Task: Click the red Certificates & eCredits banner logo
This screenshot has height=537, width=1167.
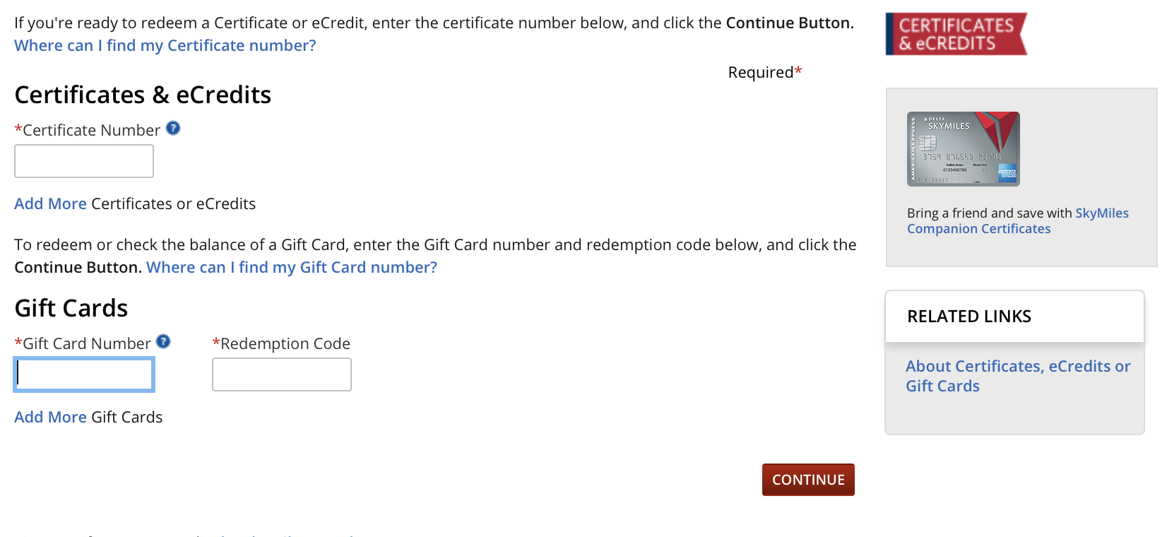Action: [x=956, y=34]
